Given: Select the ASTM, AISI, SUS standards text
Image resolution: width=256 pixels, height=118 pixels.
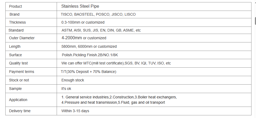Looking at the screenshot, I should click(101, 30).
